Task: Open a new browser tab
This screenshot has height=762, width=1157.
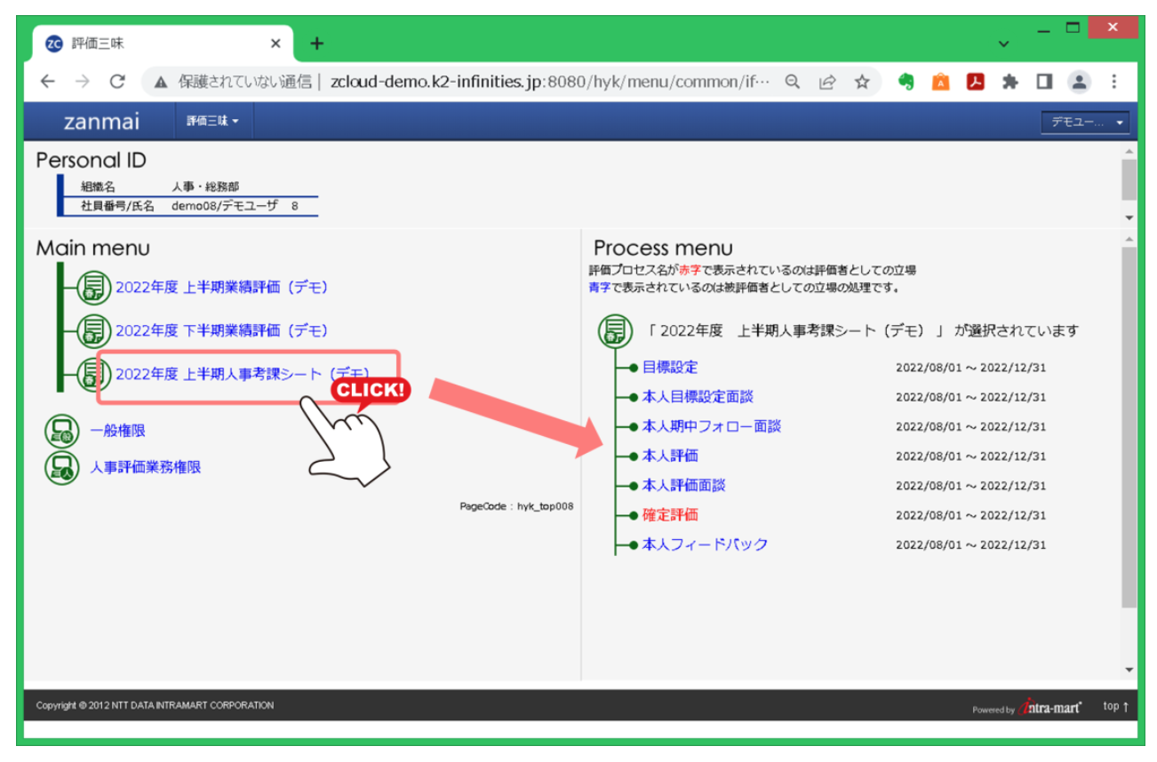Action: pos(317,44)
